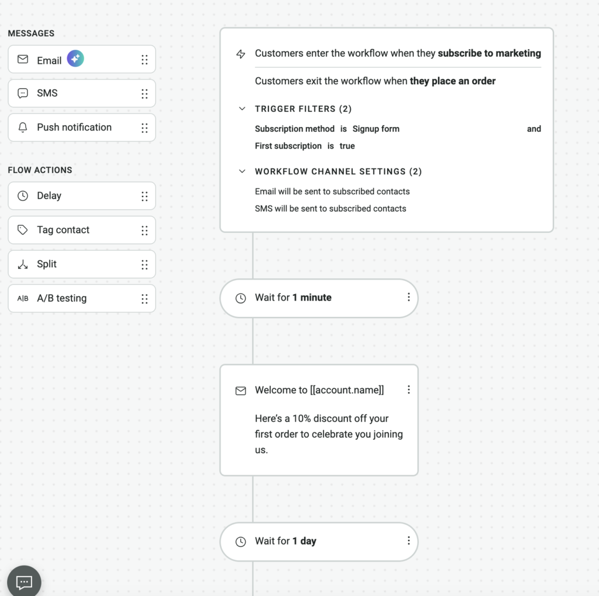Click the drag handle on Split block

pyautogui.click(x=144, y=264)
